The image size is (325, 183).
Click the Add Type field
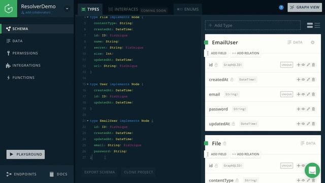point(253,25)
